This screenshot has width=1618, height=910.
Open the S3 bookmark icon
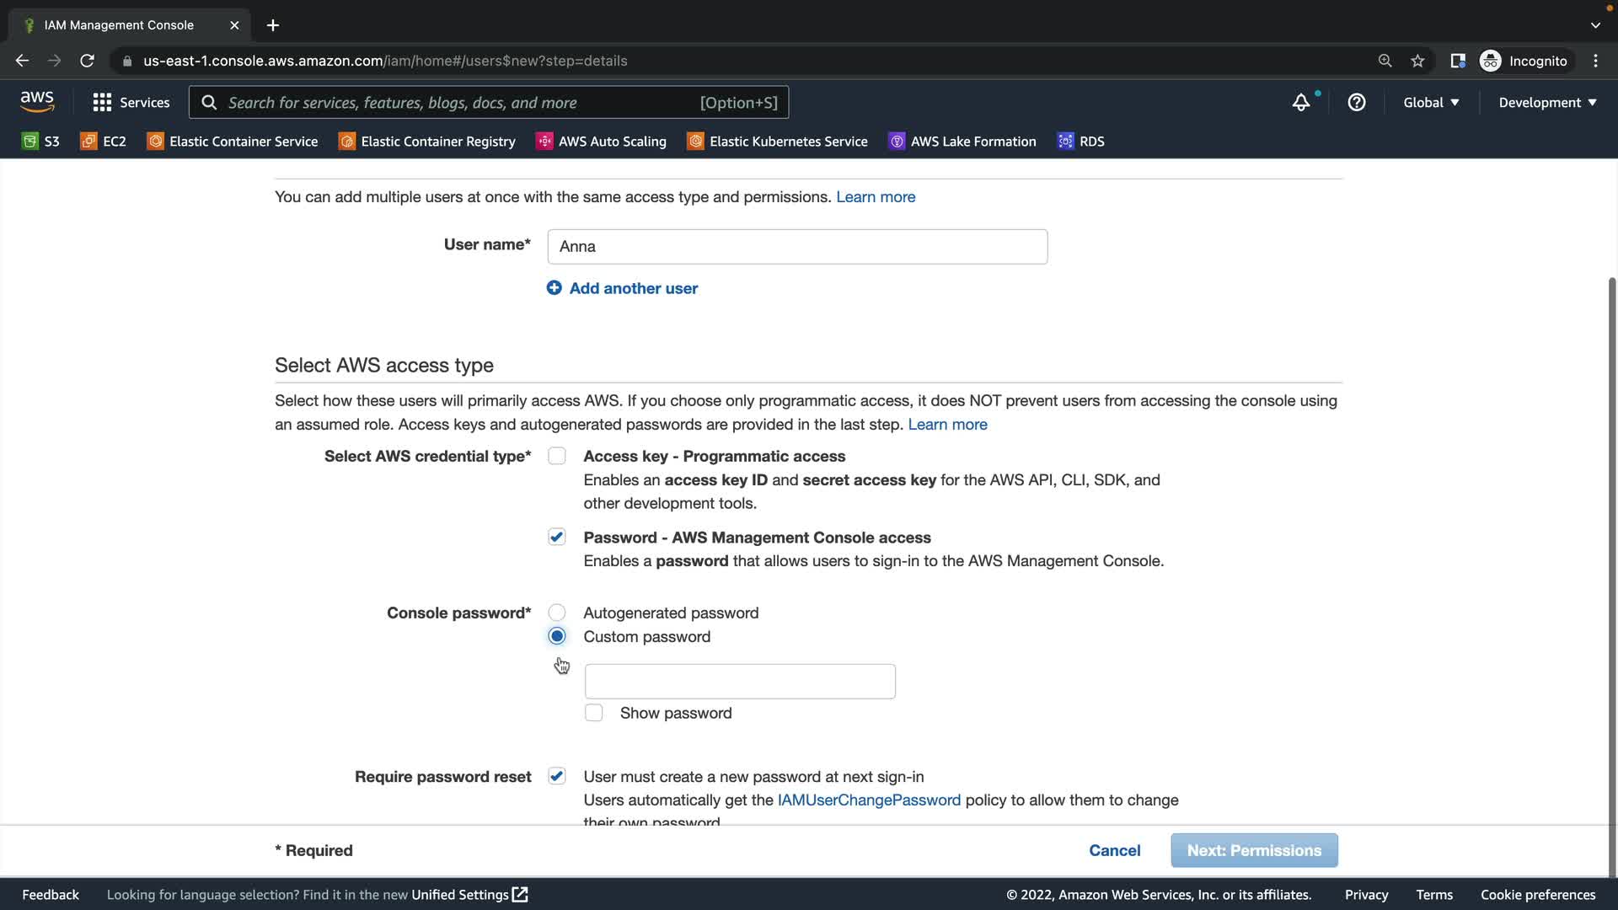pos(30,142)
